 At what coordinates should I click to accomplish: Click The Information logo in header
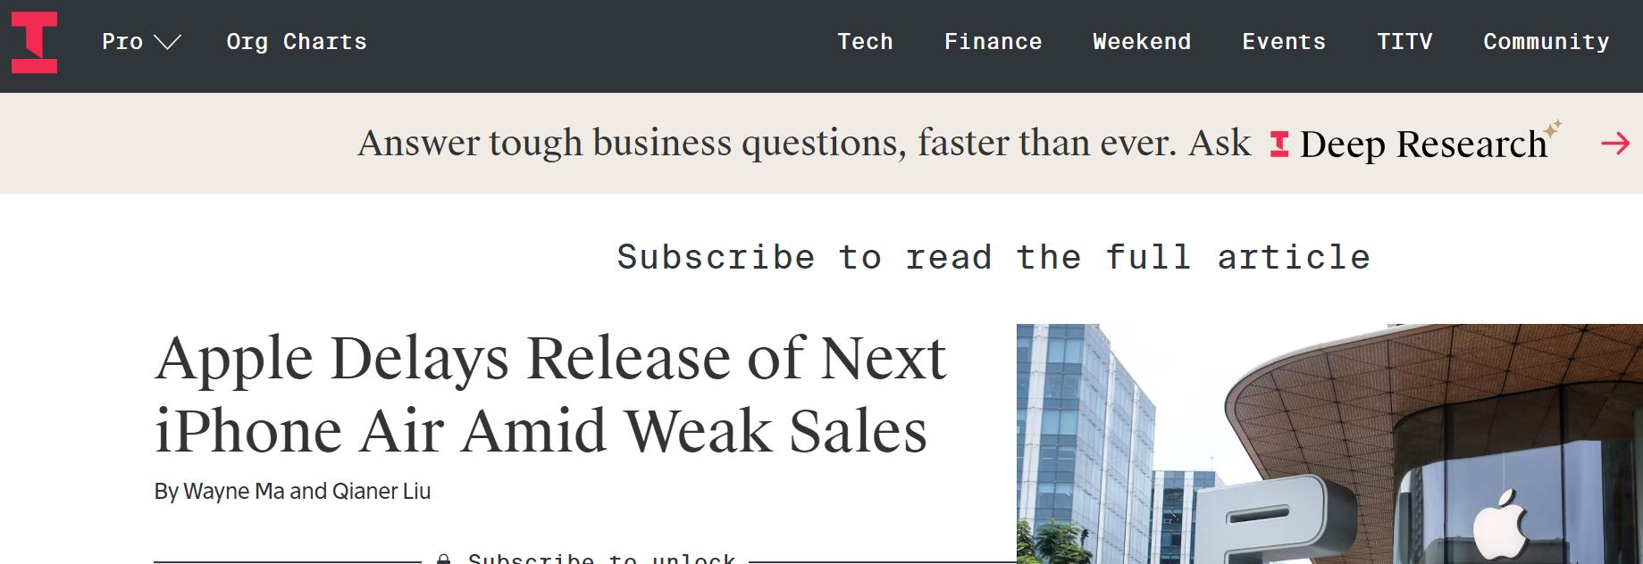(x=34, y=42)
